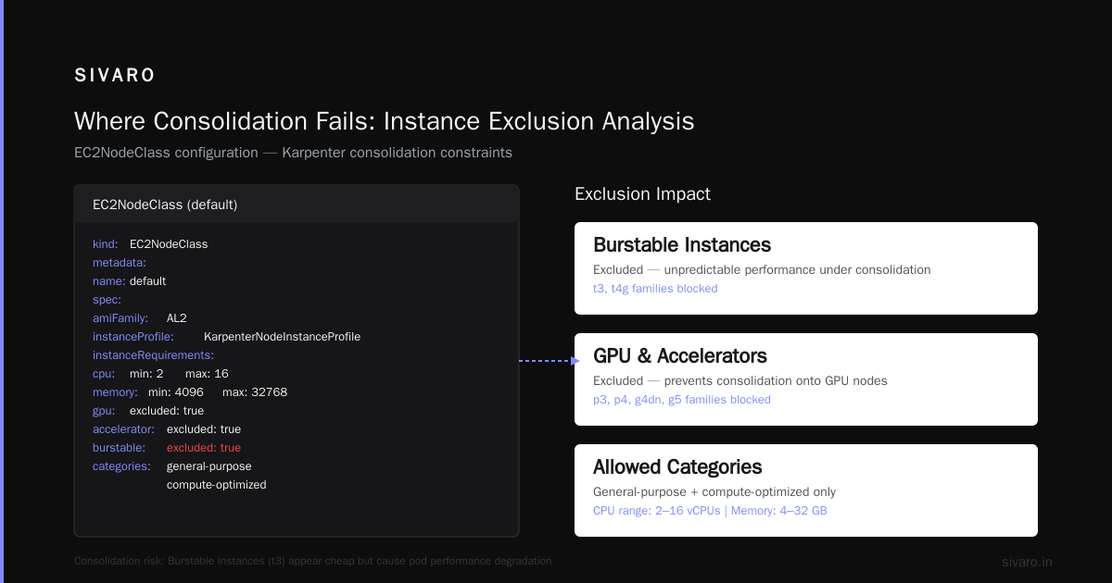Click the EC2NodeClass (default) panel header
The image size is (1112, 583).
tap(297, 205)
